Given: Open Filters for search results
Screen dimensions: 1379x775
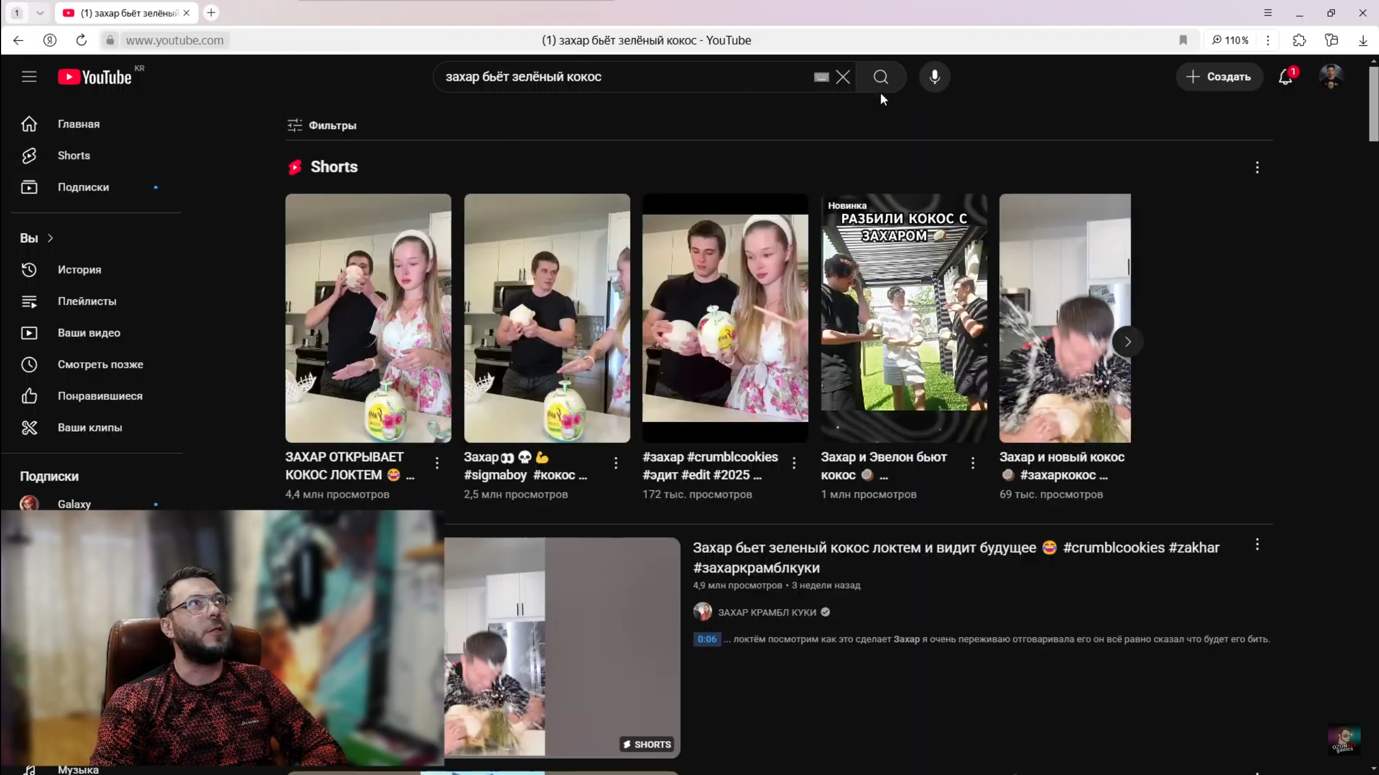Looking at the screenshot, I should pyautogui.click(x=322, y=125).
